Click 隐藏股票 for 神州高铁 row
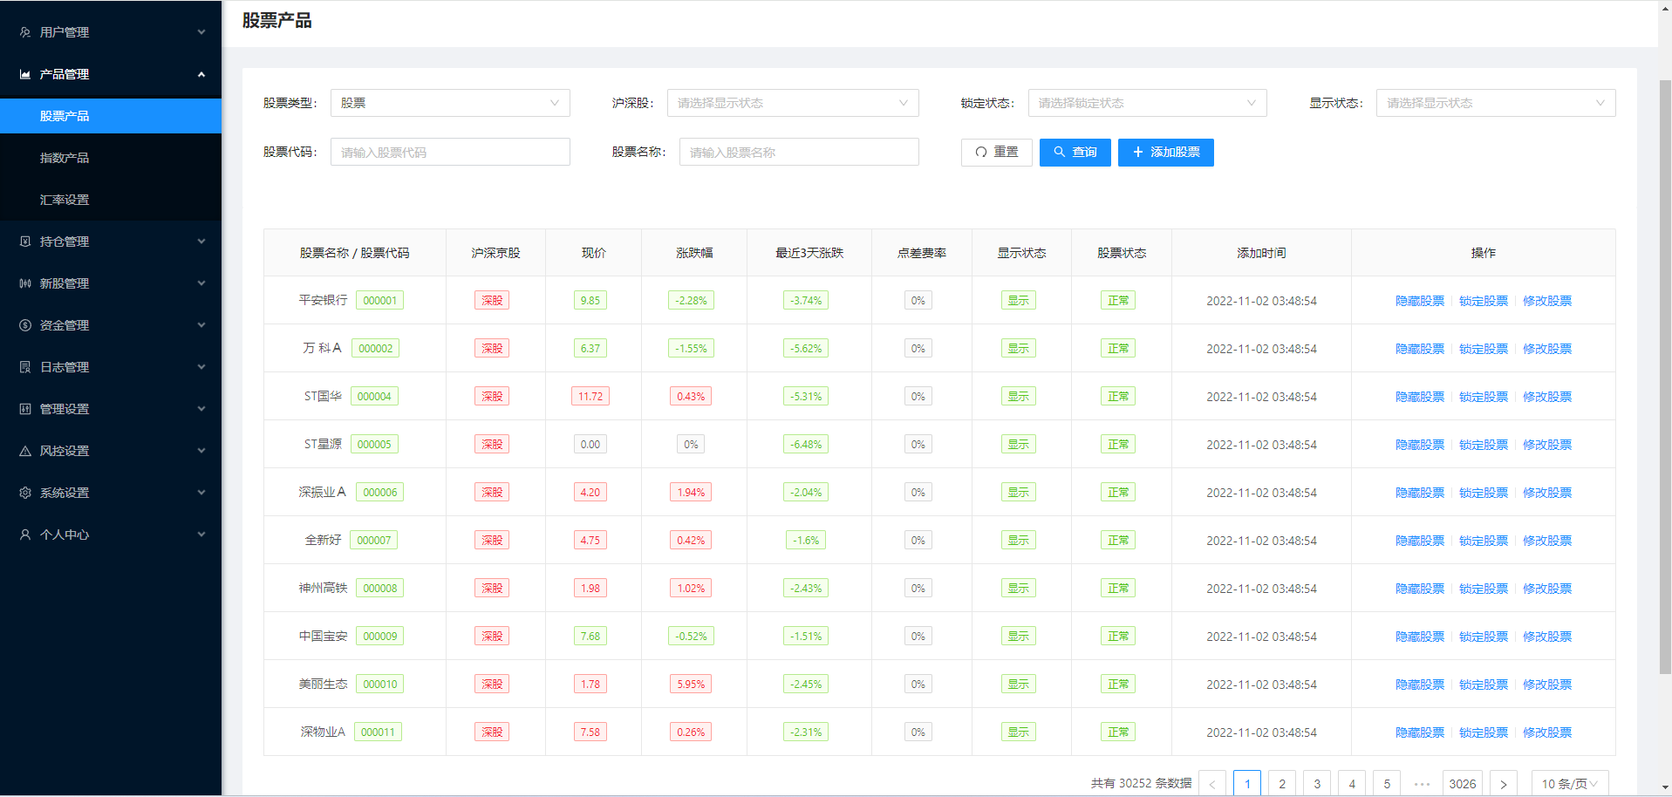 (x=1419, y=589)
